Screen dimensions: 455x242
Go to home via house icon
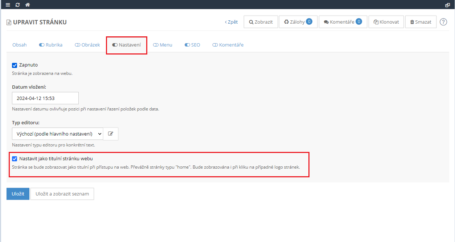pos(28,5)
